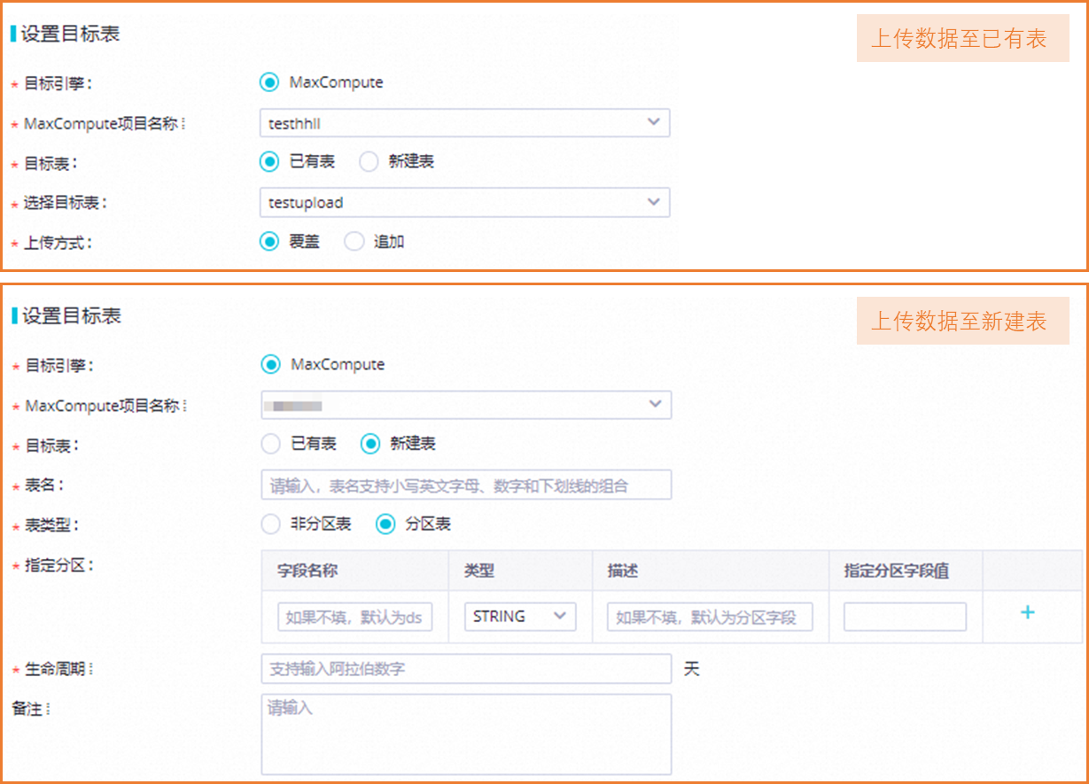Open the MaxCompute项目名称 dropdown showing testhhll

point(463,122)
